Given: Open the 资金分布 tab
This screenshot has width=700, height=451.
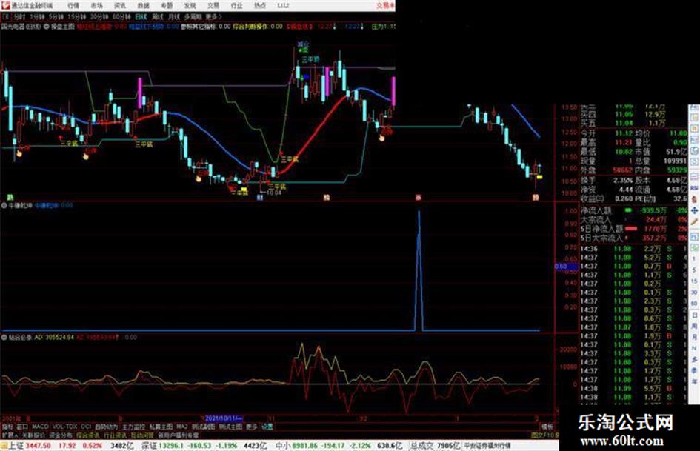Looking at the screenshot, I should pyautogui.click(x=61, y=435).
